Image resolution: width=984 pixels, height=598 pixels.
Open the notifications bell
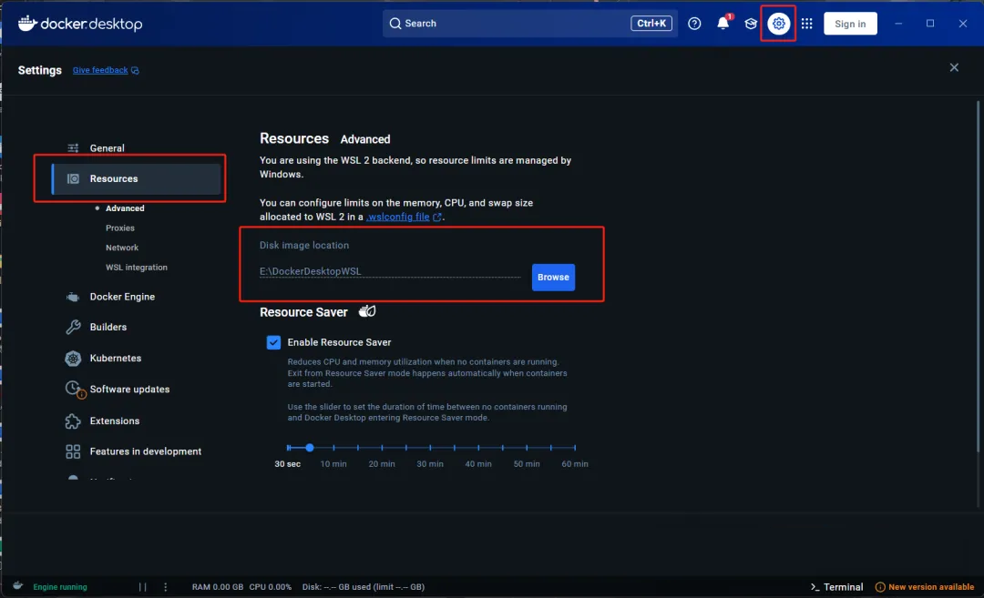(x=723, y=23)
